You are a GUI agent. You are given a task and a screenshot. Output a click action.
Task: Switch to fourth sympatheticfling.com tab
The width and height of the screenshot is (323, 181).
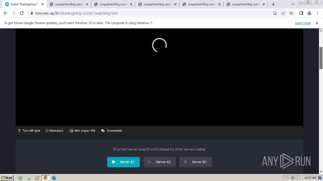click(x=201, y=4)
